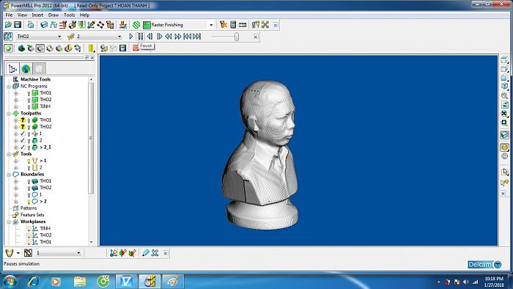Image resolution: width=513 pixels, height=289 pixels.
Task: Select Feature Sets entry in explorer
Action: coord(32,215)
